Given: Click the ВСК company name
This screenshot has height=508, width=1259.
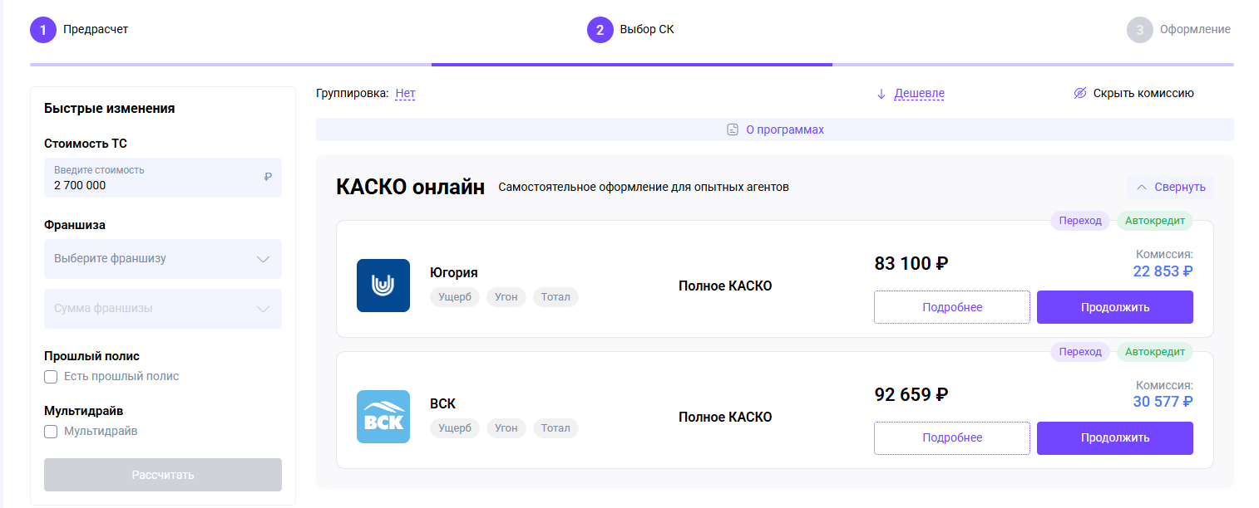Looking at the screenshot, I should pos(442,404).
